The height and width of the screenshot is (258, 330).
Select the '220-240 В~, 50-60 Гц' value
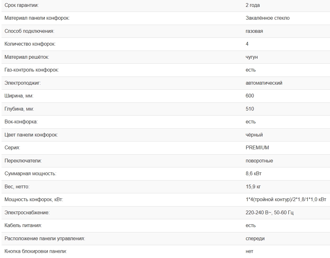click(x=269, y=213)
